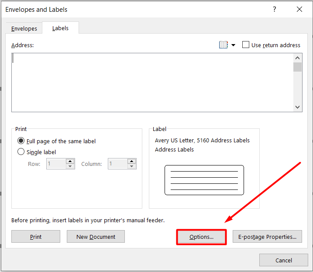Click the Row number field
This screenshot has width=313, height=272.
point(56,164)
